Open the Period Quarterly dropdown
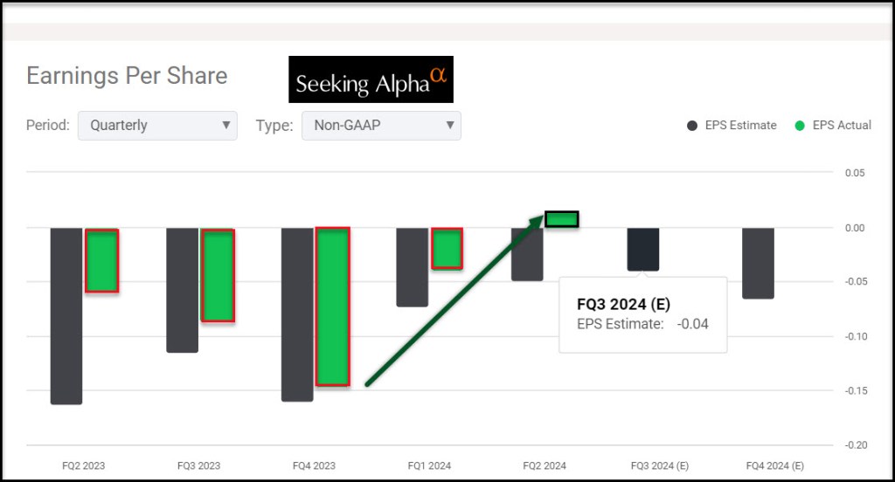Screen dimensions: 895x482 pos(157,125)
